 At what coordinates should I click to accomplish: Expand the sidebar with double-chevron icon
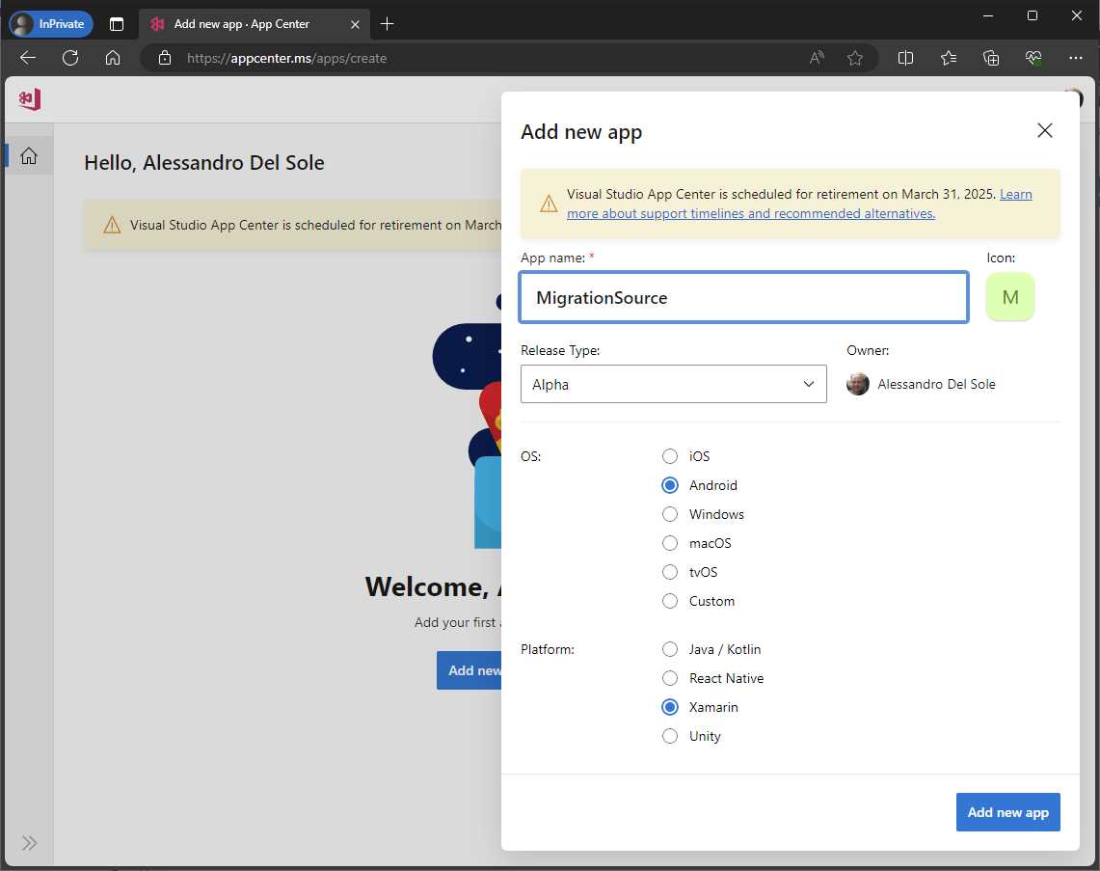point(29,842)
